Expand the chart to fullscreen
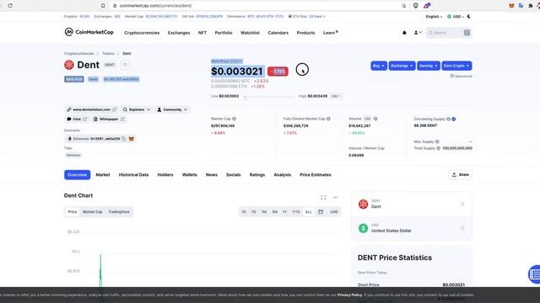 pos(323,197)
